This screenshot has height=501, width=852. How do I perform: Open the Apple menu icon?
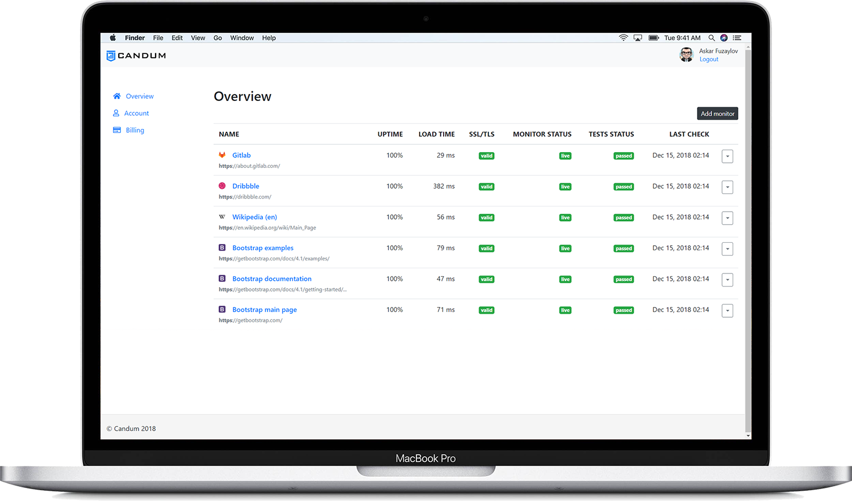[112, 38]
